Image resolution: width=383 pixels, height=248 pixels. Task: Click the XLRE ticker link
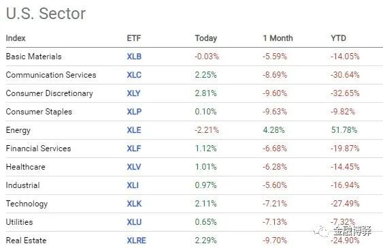pyautogui.click(x=136, y=241)
